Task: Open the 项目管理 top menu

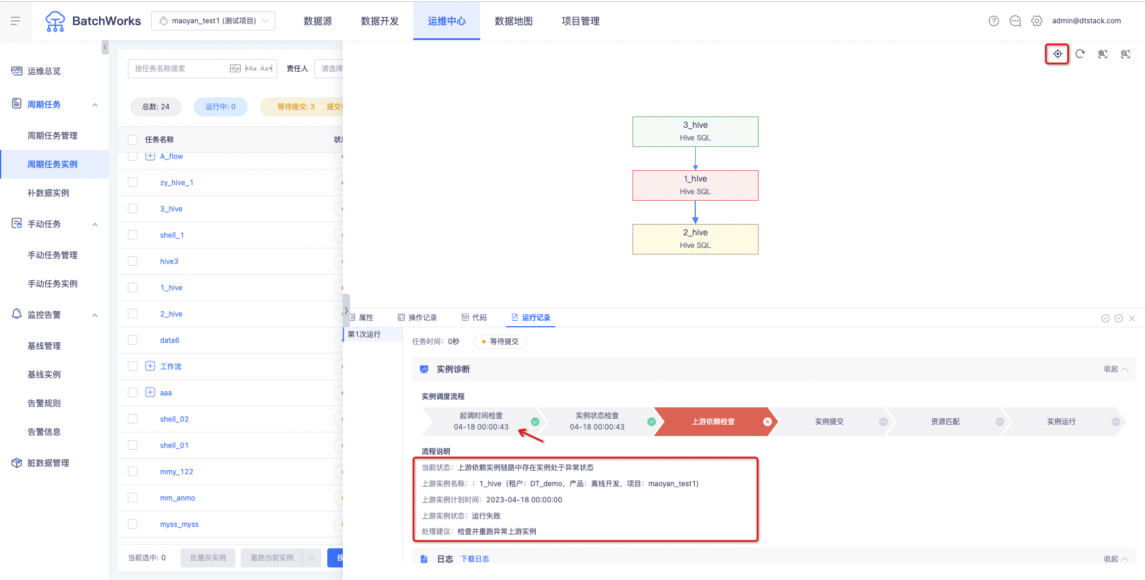Action: pyautogui.click(x=581, y=21)
